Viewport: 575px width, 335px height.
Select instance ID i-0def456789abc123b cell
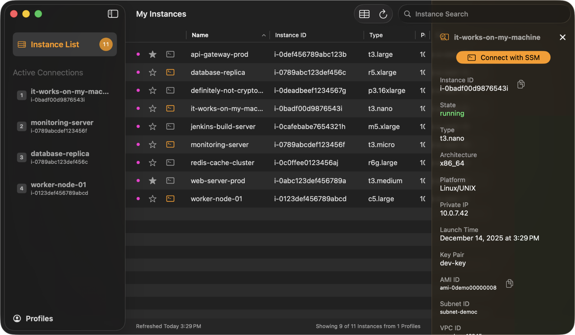pos(310,54)
